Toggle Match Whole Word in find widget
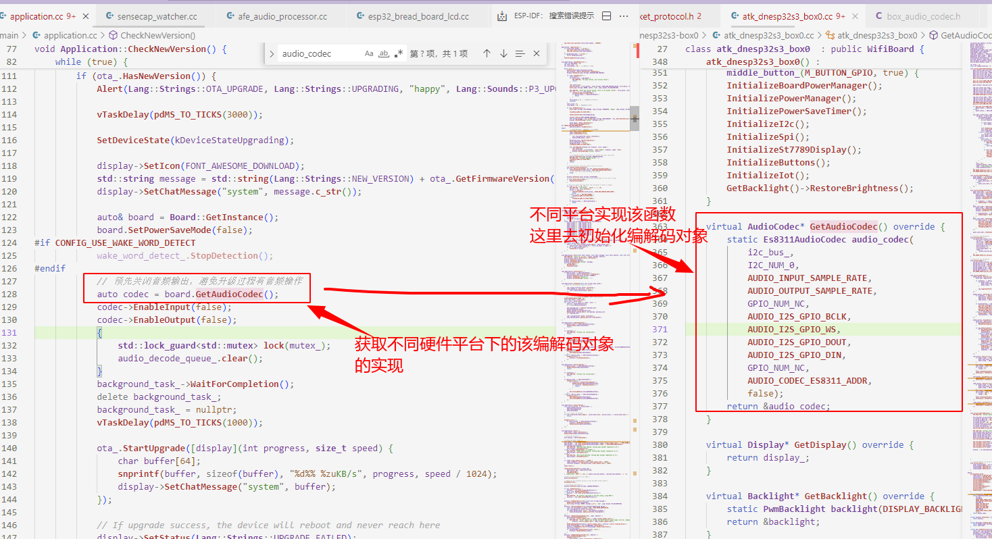The height and width of the screenshot is (539, 992). 383,53
